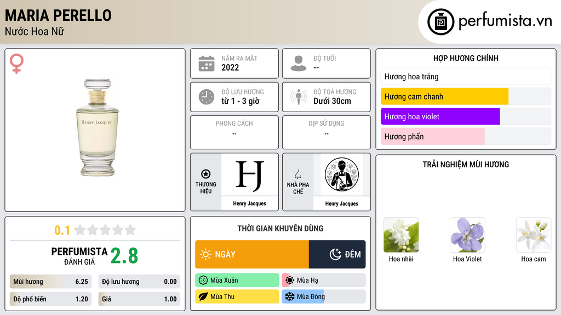Click the Hợp hương chính heading
Screen dimensions: 561x315
(466, 58)
